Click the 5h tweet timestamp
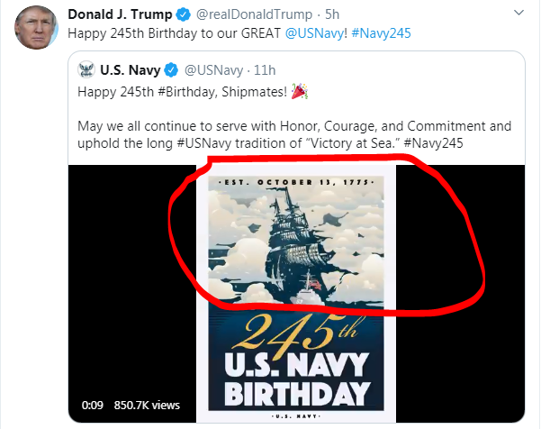This screenshot has height=429, width=541. click(x=330, y=16)
